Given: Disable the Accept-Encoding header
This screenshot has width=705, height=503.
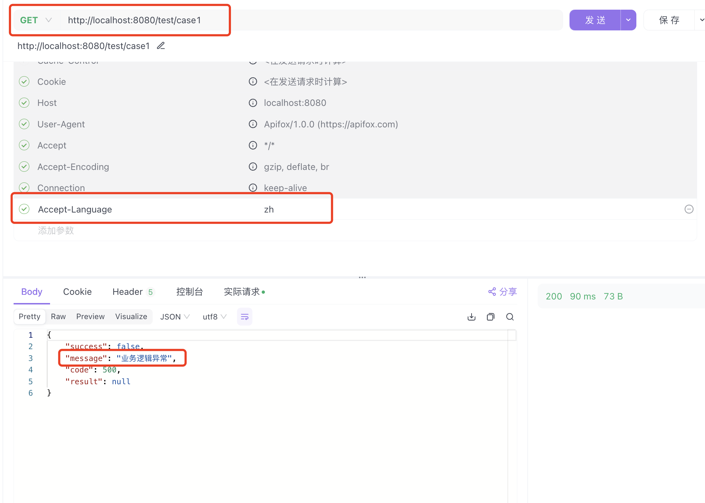Looking at the screenshot, I should [x=24, y=166].
